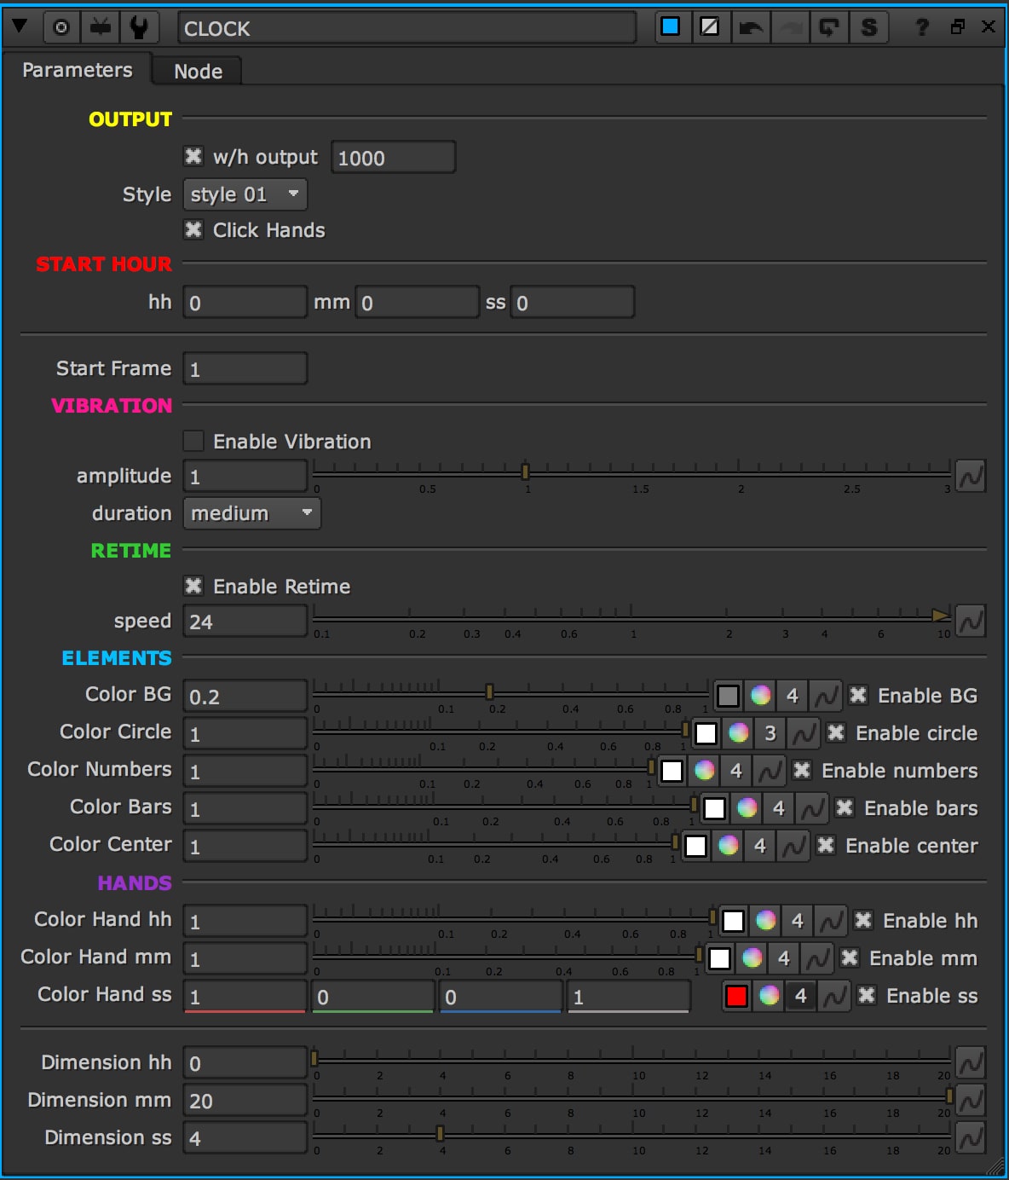1009x1180 pixels.
Task: Uncheck Enable bars checkbox
Action: tap(845, 807)
